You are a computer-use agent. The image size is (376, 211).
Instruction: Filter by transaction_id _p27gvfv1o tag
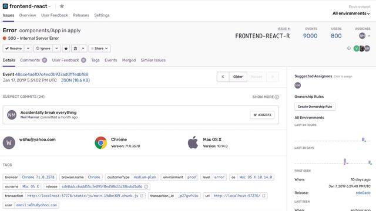point(188,196)
